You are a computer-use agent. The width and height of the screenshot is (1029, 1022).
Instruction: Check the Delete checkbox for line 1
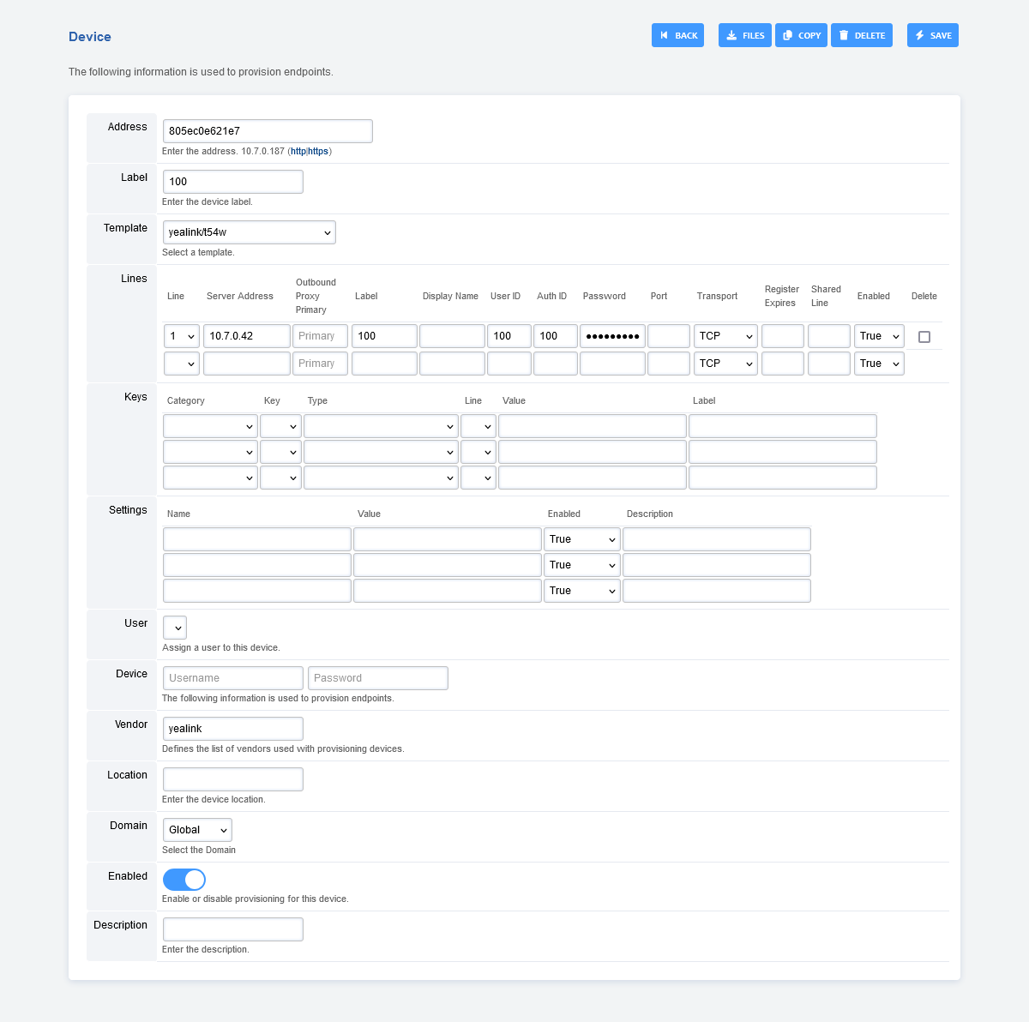click(924, 337)
